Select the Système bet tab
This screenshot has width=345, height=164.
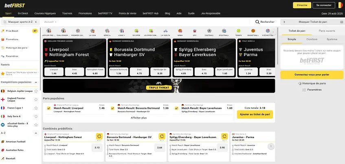pos(332,39)
